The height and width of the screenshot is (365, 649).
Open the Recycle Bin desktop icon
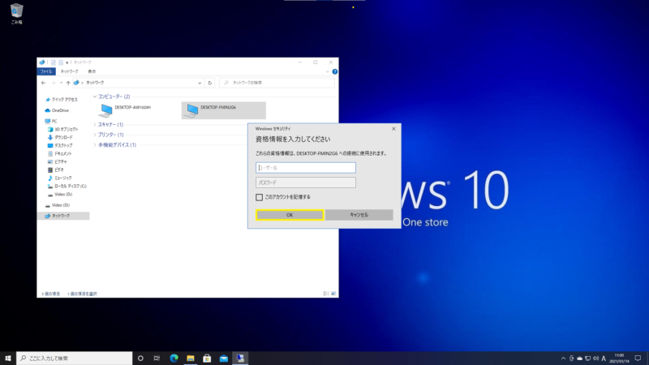[x=16, y=14]
